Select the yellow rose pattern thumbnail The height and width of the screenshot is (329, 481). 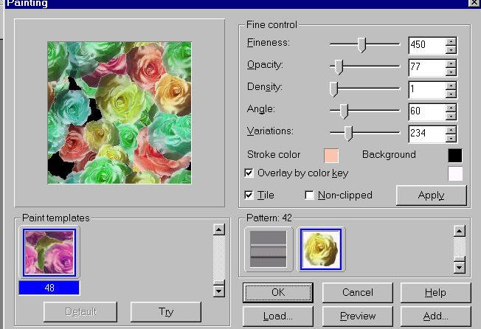[x=319, y=249]
